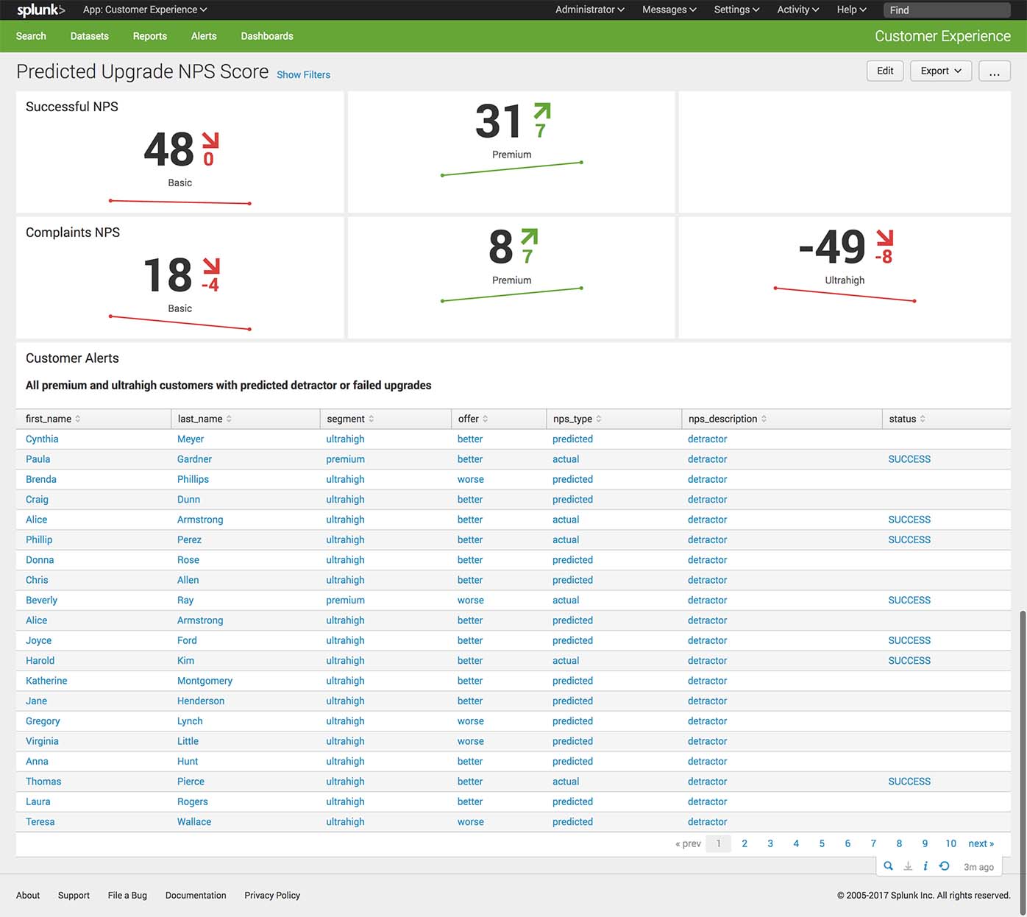Click the Find search input field
Screen dimensions: 1027x917
point(947,10)
